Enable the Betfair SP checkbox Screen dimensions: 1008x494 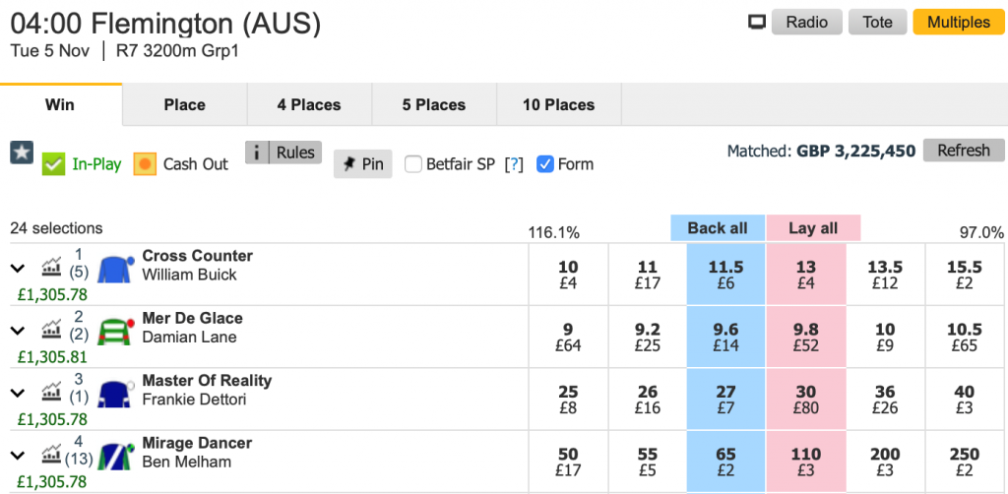412,164
